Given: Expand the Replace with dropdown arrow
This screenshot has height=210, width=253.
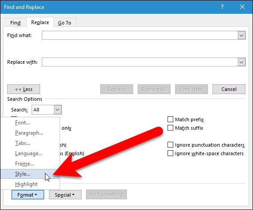Looking at the screenshot, I should tap(241, 62).
